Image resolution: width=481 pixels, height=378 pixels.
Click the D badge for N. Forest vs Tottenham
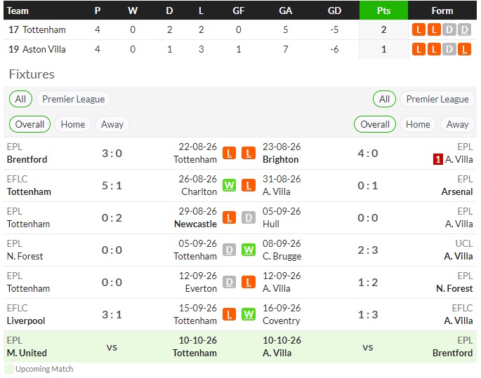point(229,250)
